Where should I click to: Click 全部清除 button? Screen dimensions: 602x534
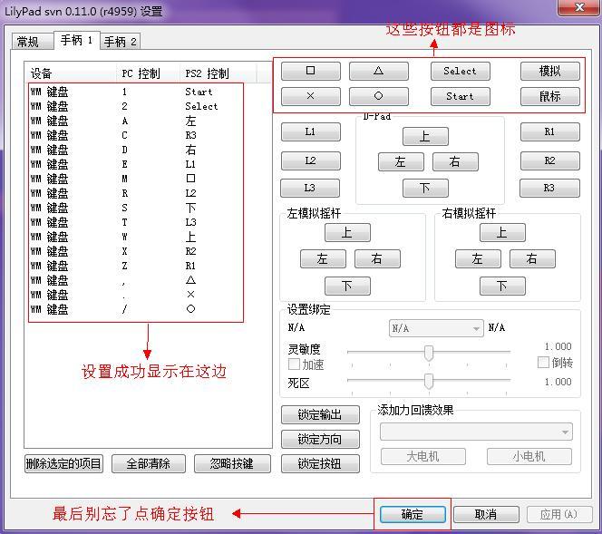click(x=149, y=464)
